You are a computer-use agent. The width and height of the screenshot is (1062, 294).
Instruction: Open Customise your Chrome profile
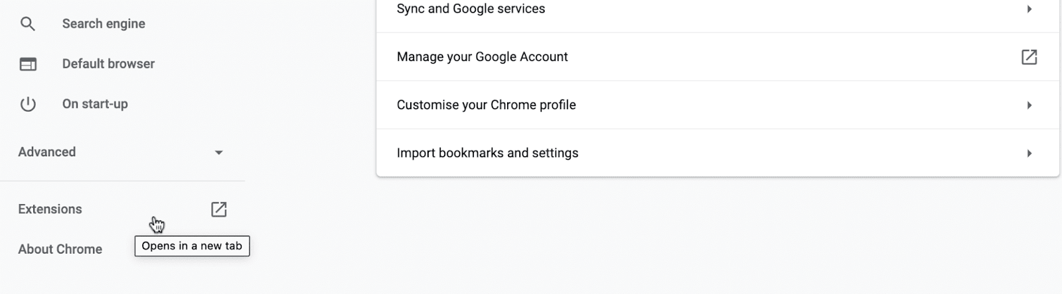click(486, 105)
